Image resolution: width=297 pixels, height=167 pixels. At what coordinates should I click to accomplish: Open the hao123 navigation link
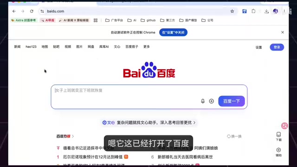(31, 47)
